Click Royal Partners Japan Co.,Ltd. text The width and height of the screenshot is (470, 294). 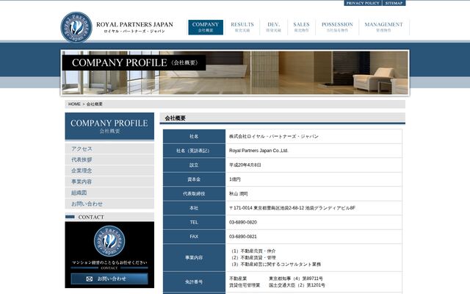(258, 151)
